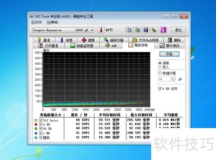Click the stroke size stepper up arrow

[x=173, y=78]
